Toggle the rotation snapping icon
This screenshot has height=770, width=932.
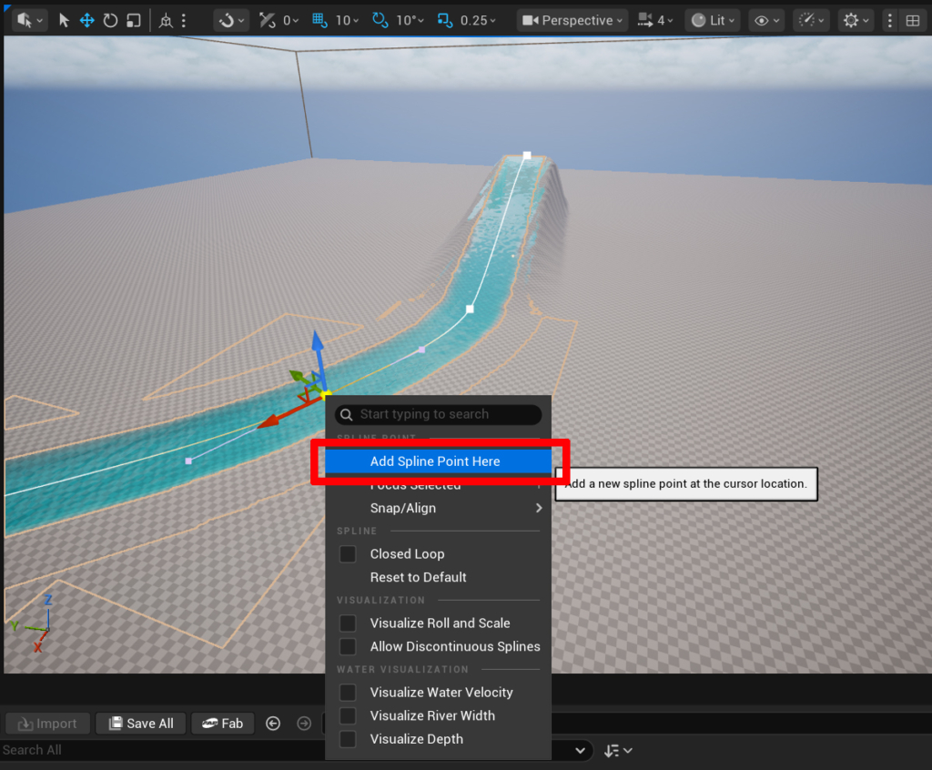(x=380, y=20)
